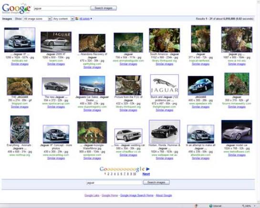Click the Images label in filter bar
Image resolution: width=260 pixels, height=208 pixels.
(x=7, y=19)
